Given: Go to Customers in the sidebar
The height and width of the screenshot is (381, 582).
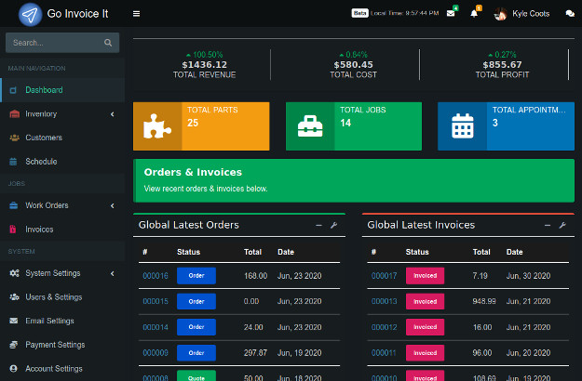Looking at the screenshot, I should click(44, 138).
